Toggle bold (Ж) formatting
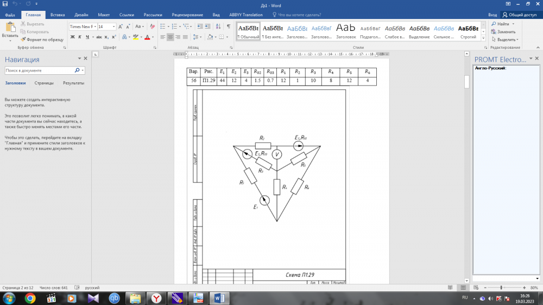Image resolution: width=543 pixels, height=305 pixels. click(72, 37)
